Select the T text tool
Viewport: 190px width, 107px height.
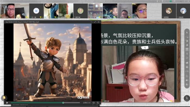pyautogui.click(x=187, y=49)
